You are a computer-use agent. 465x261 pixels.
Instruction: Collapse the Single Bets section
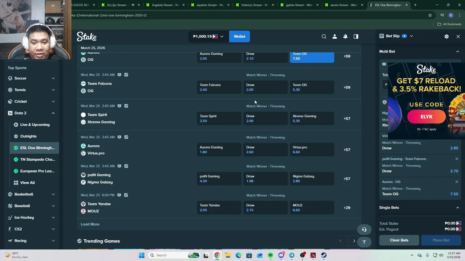point(457,208)
